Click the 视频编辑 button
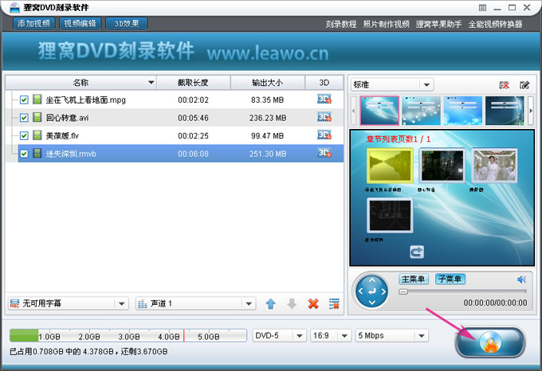The width and height of the screenshot is (542, 371). (x=81, y=23)
